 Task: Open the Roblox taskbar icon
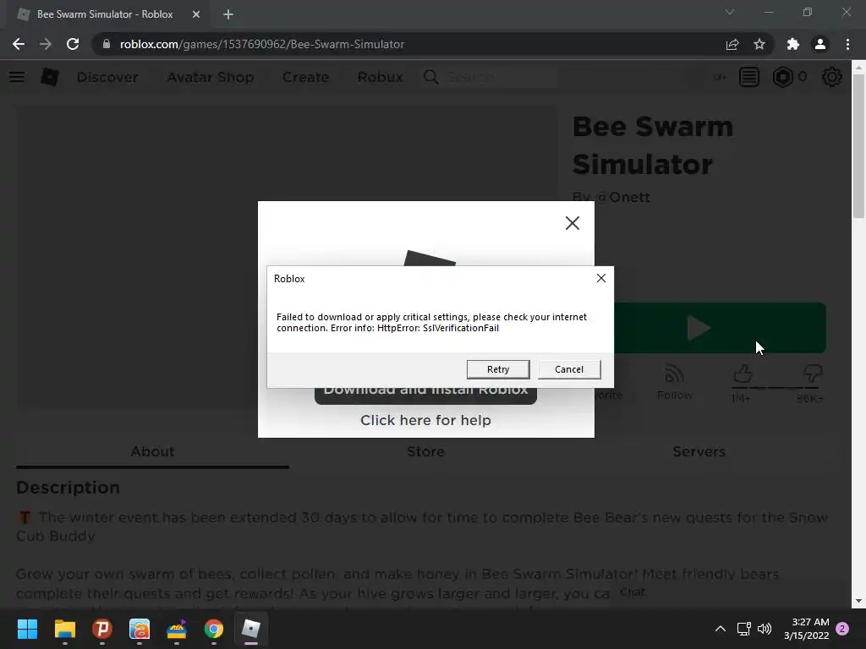click(250, 629)
